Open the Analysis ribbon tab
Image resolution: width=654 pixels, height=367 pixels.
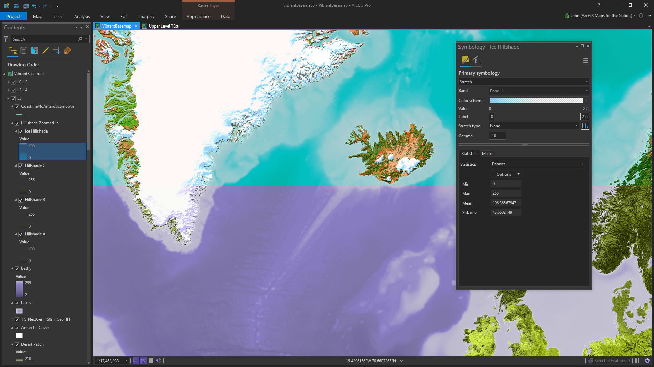(x=82, y=16)
